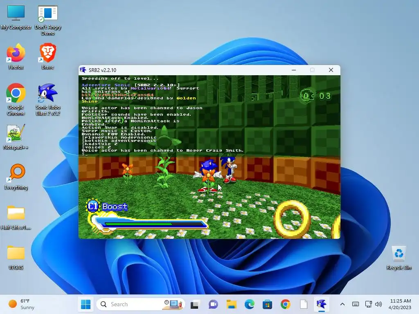Viewport: 419px width, 314px height.
Task: Close the SRB2 v2.2.10 window
Action: click(331, 70)
